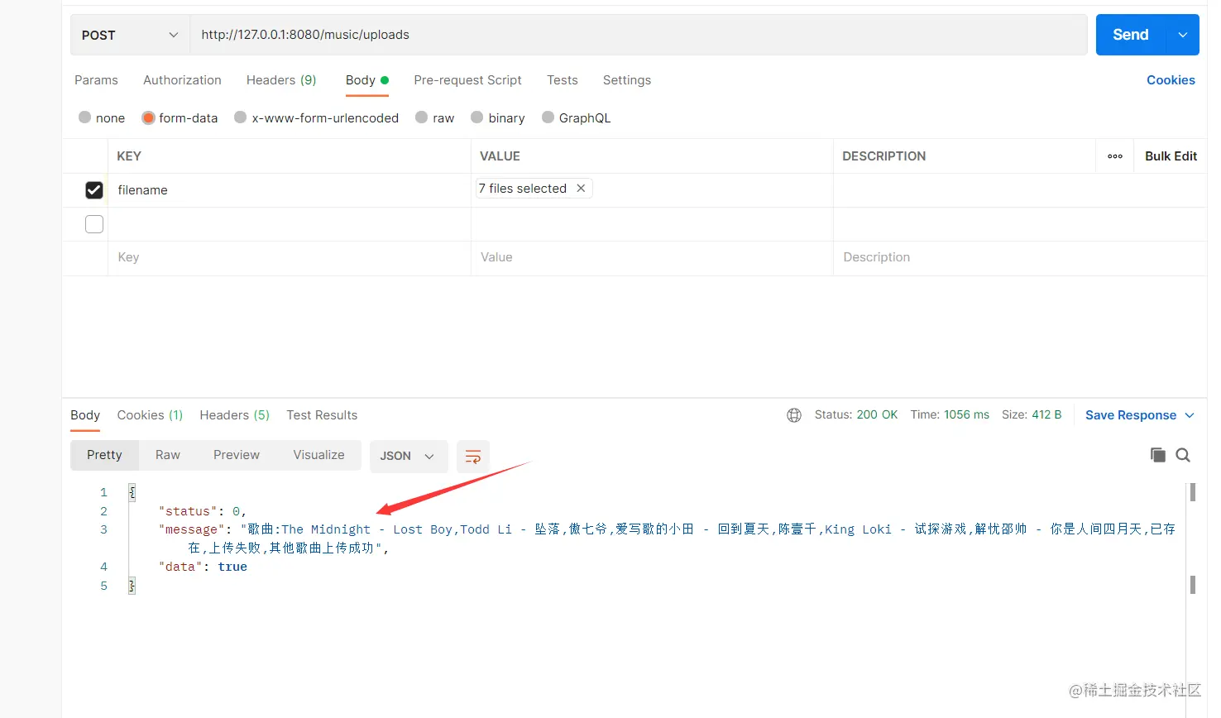The image size is (1221, 718).
Task: Click the Size: 412 B text
Action: click(x=1032, y=414)
